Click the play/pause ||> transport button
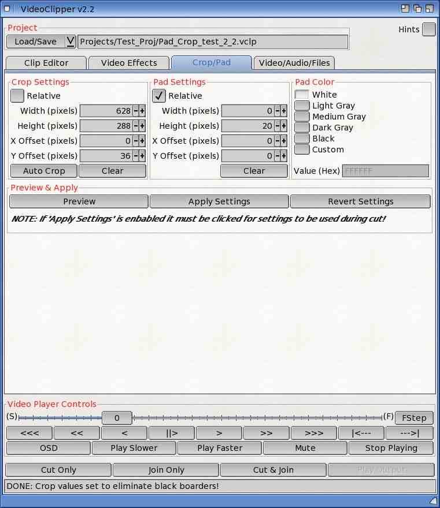The width and height of the screenshot is (440, 508). tap(172, 433)
